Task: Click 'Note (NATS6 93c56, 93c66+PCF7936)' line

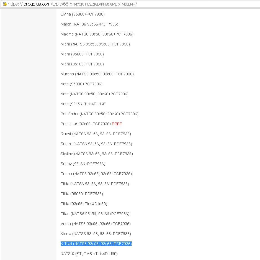Action: click(x=94, y=94)
